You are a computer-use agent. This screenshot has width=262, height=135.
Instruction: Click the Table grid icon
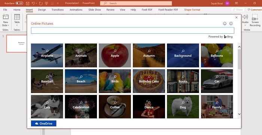17,17
